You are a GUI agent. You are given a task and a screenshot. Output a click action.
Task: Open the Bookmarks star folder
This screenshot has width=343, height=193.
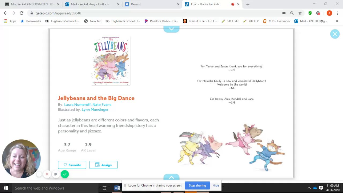(31, 21)
